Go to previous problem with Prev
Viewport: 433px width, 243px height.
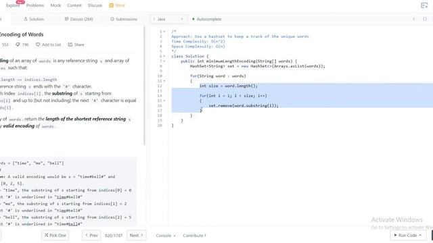coord(91,236)
